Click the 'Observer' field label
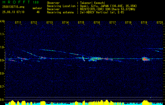The height and width of the screenshot is (105, 165). 53,3
